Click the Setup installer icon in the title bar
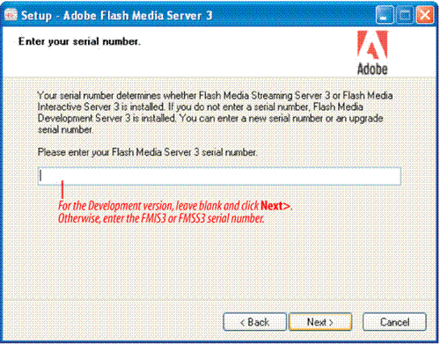440x344 pixels. [11, 15]
